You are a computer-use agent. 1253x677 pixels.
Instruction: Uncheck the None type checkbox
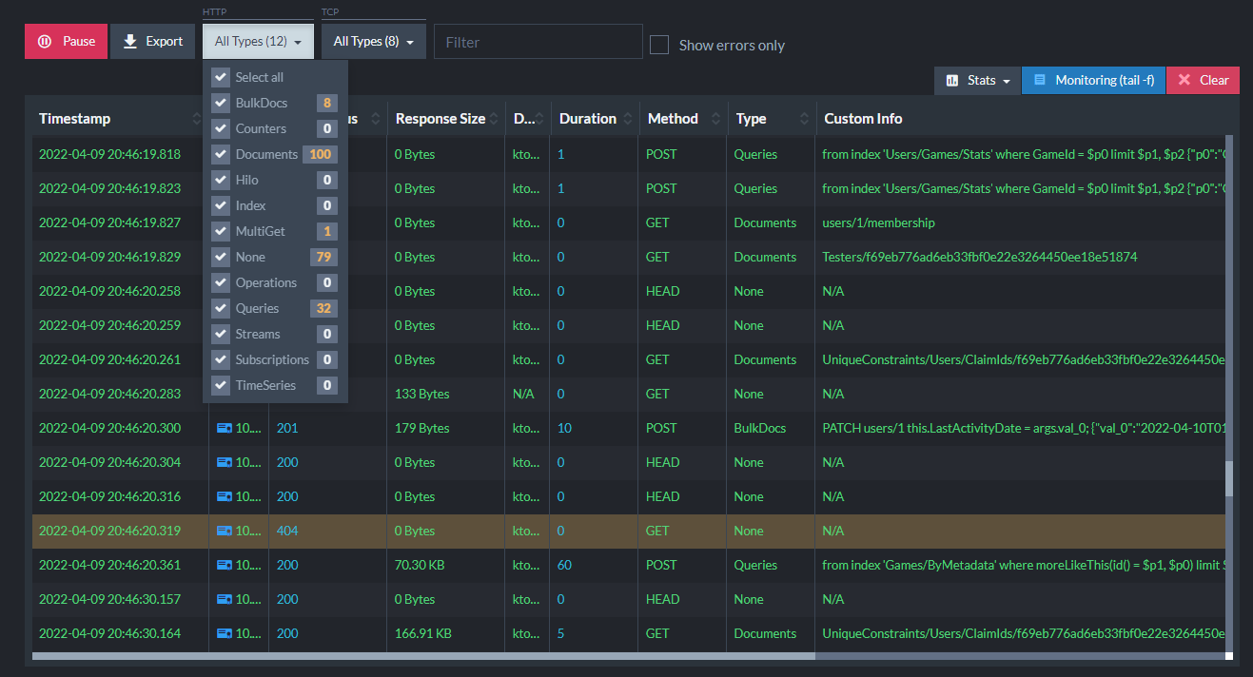tap(221, 257)
